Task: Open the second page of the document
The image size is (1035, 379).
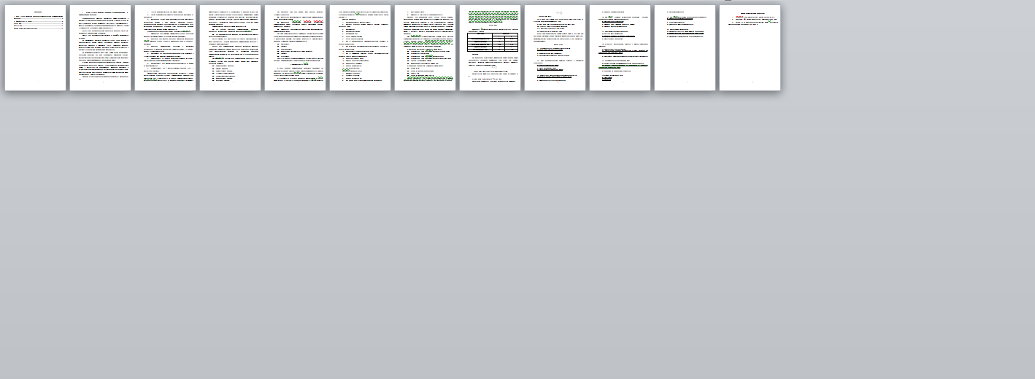Action: 100,48
